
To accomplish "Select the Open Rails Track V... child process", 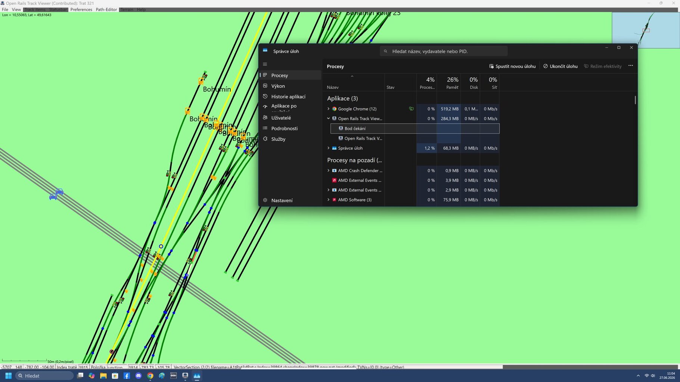I will (x=415, y=138).
